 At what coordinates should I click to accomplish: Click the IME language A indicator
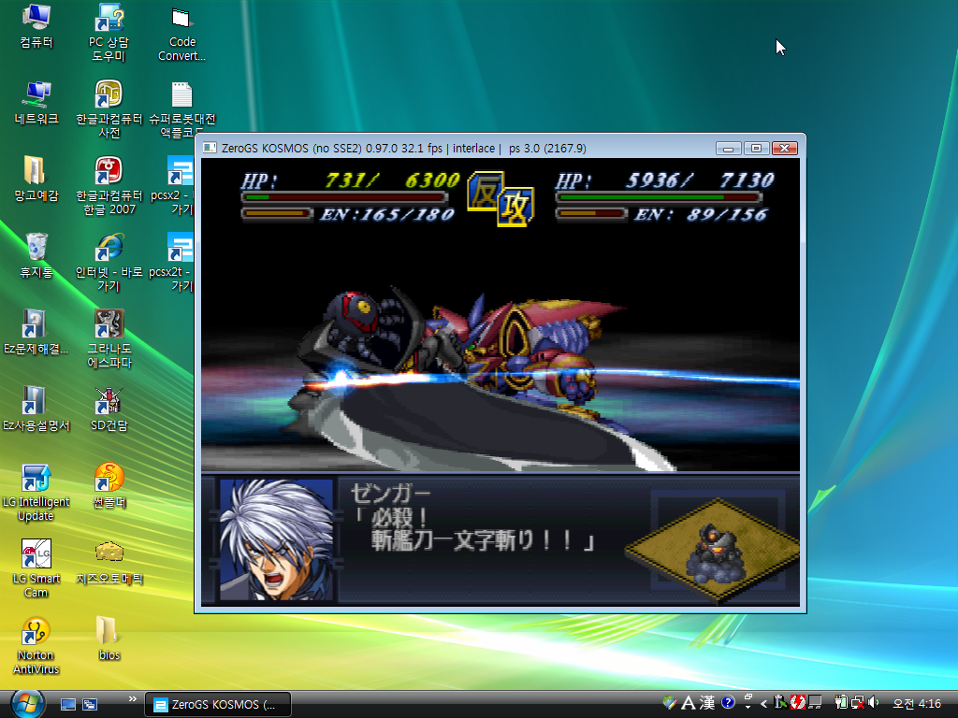[x=688, y=703]
